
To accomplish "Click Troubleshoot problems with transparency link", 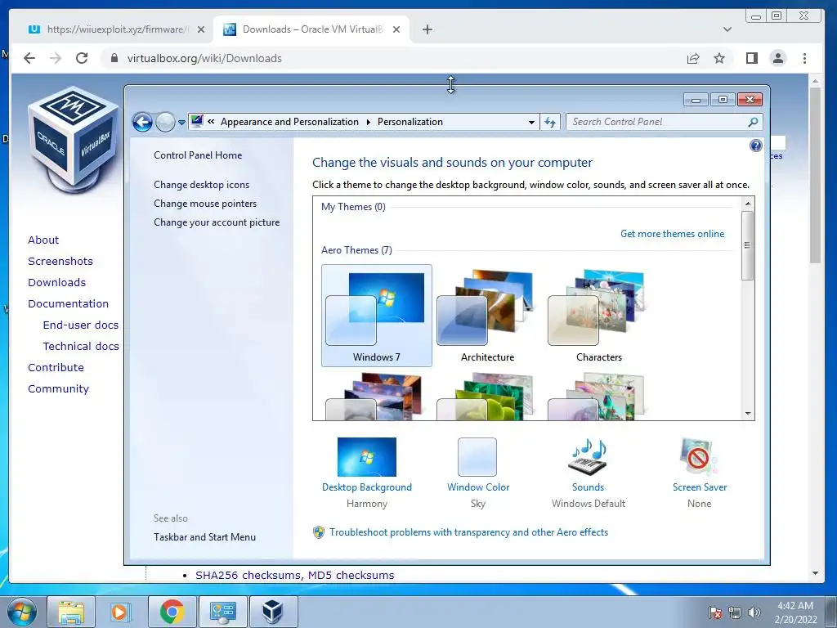I will (x=468, y=532).
